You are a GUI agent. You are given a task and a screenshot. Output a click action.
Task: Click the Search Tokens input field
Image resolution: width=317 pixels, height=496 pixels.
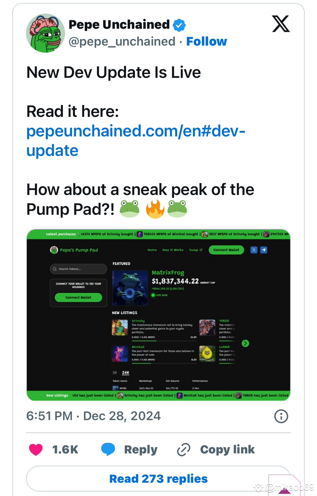pos(78,269)
